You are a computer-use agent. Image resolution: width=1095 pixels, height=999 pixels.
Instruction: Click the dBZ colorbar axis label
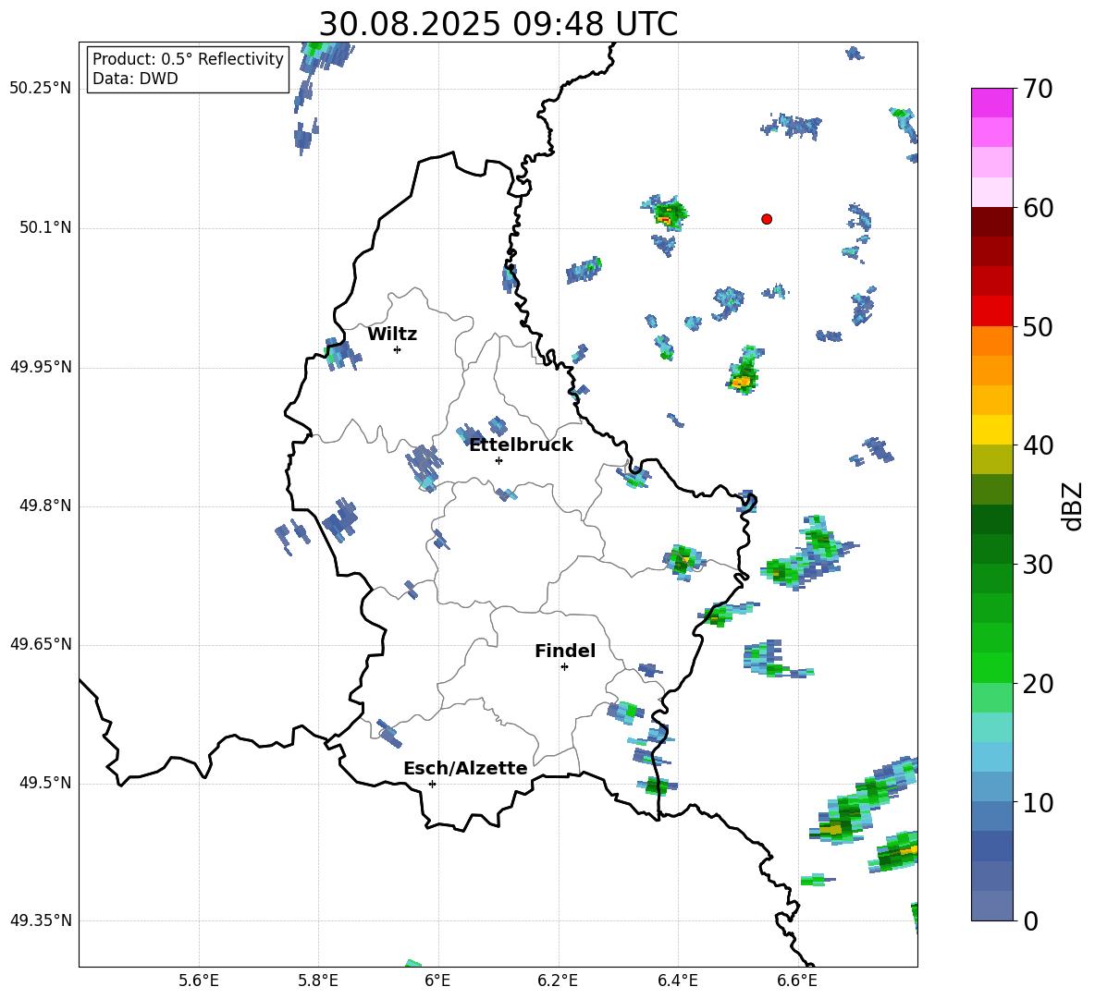pyautogui.click(x=1072, y=506)
